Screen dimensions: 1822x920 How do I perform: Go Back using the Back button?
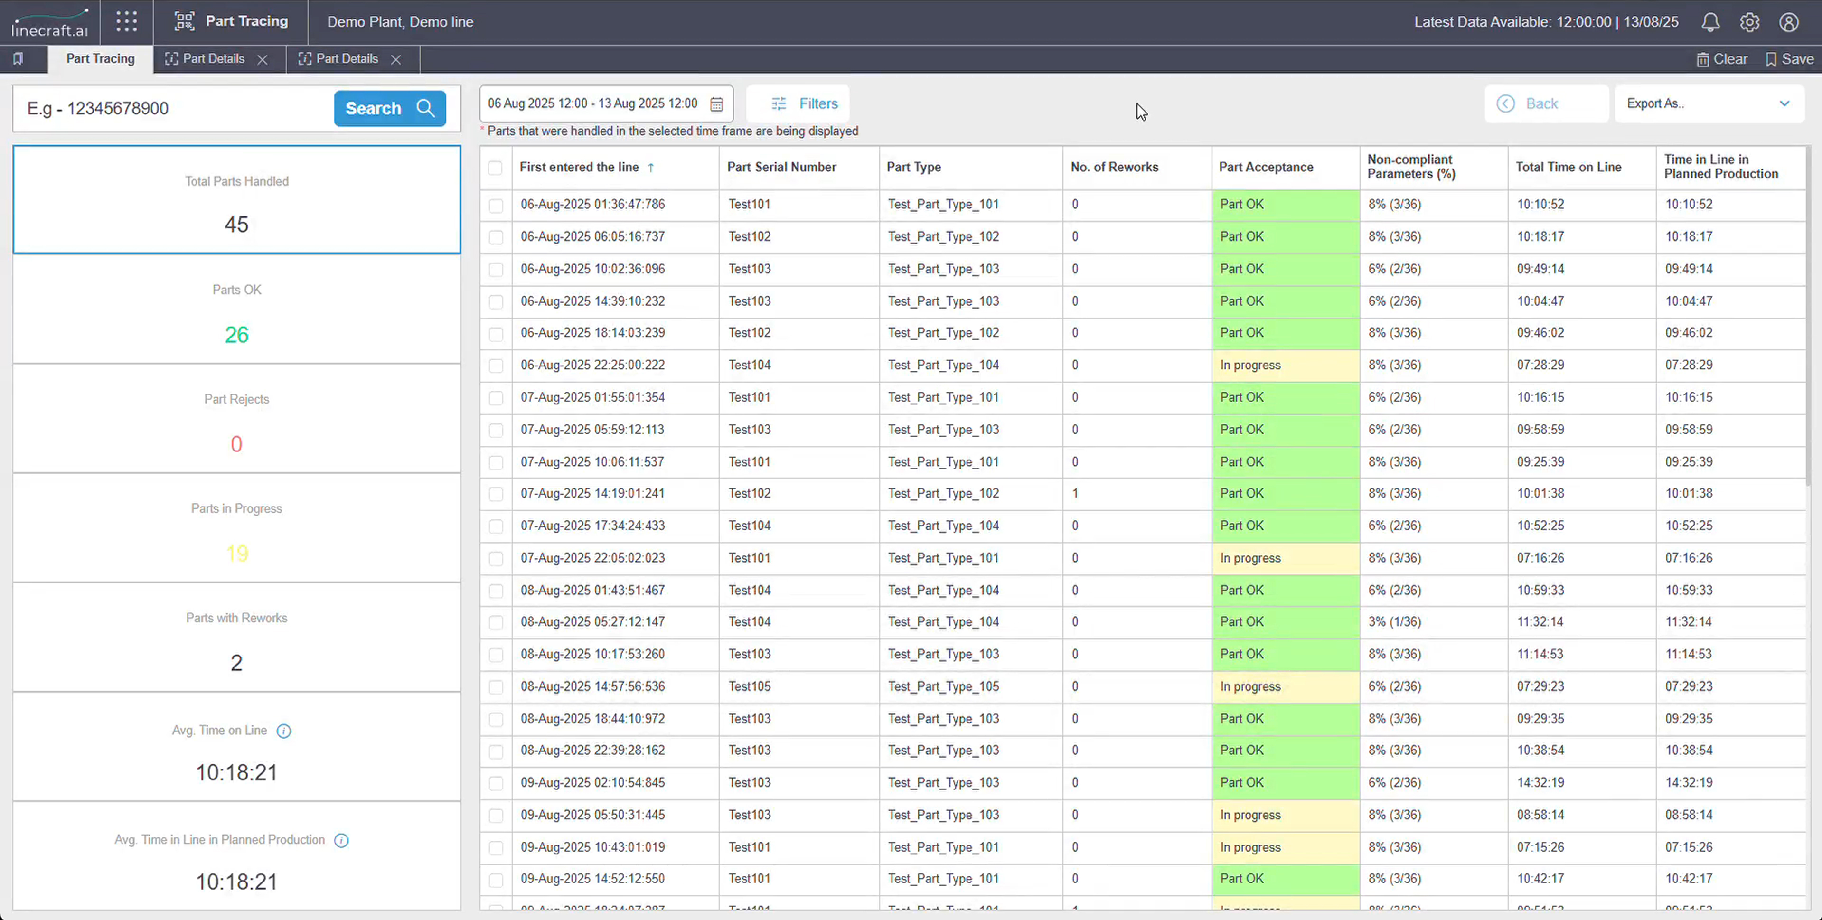pyautogui.click(x=1546, y=104)
